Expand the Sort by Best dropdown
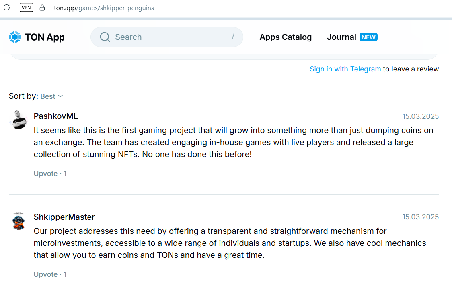This screenshot has height=288, width=452. point(51,96)
